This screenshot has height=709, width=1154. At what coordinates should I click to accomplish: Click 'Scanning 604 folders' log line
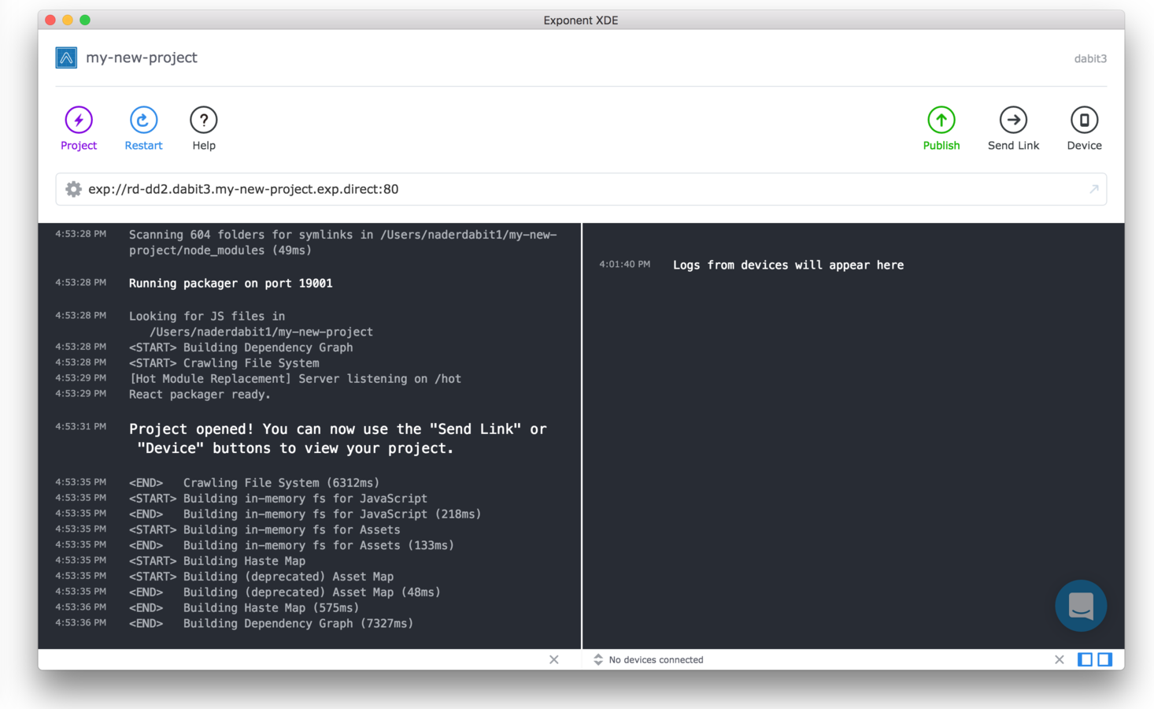343,243
